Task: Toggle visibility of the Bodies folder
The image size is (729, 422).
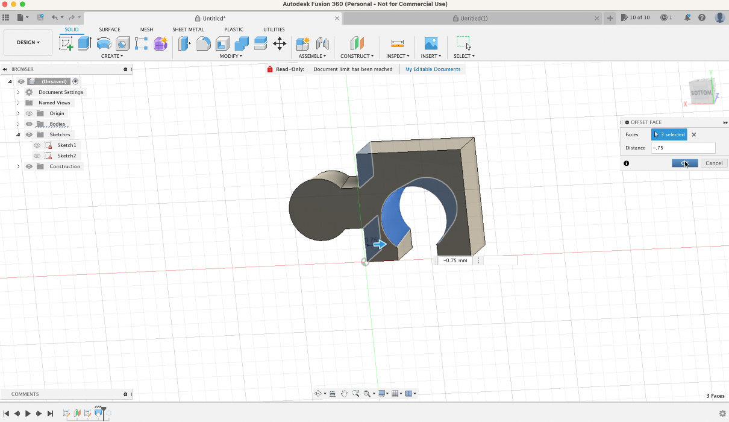Action: (29, 124)
